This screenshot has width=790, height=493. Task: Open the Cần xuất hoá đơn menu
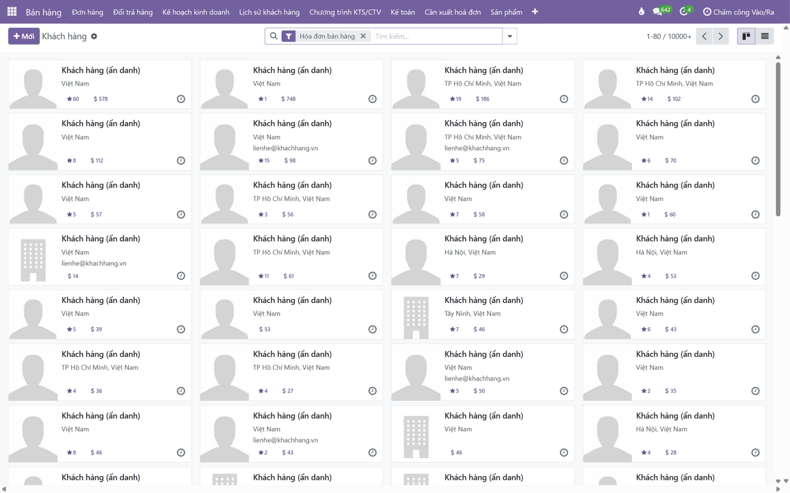(x=453, y=12)
